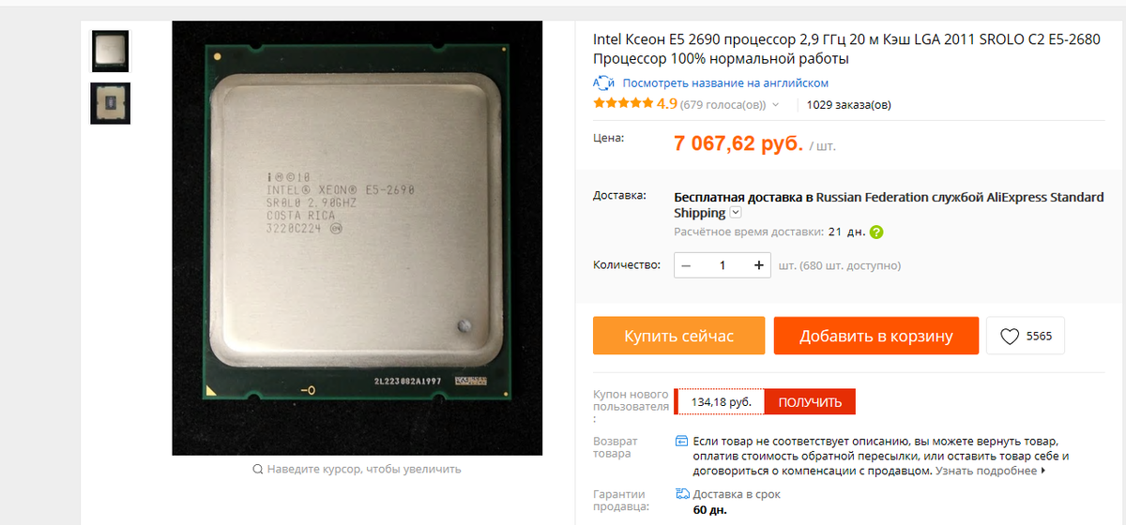Click the quantity input field
The height and width of the screenshot is (525, 1126).
click(723, 265)
